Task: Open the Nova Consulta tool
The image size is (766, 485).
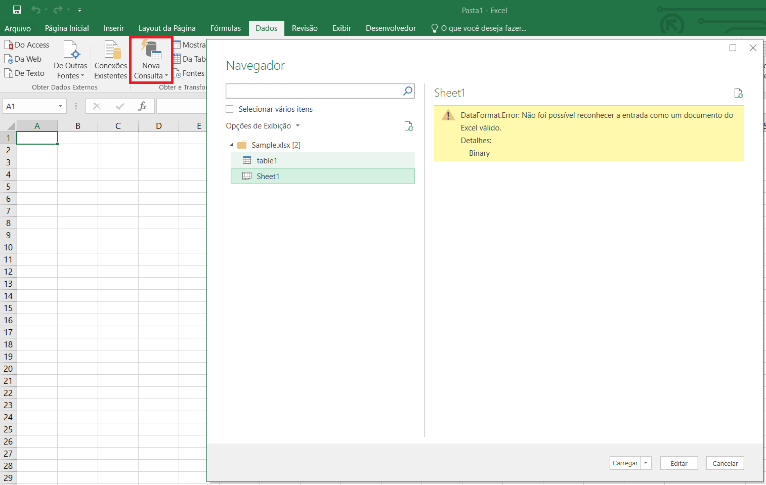Action: pos(151,60)
